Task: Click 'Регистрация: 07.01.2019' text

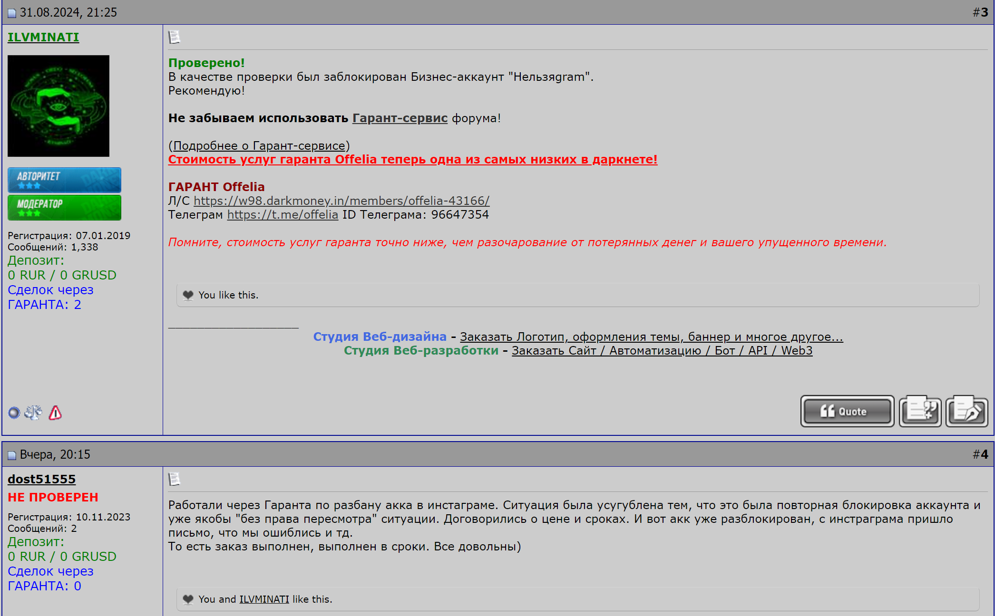Action: [69, 236]
